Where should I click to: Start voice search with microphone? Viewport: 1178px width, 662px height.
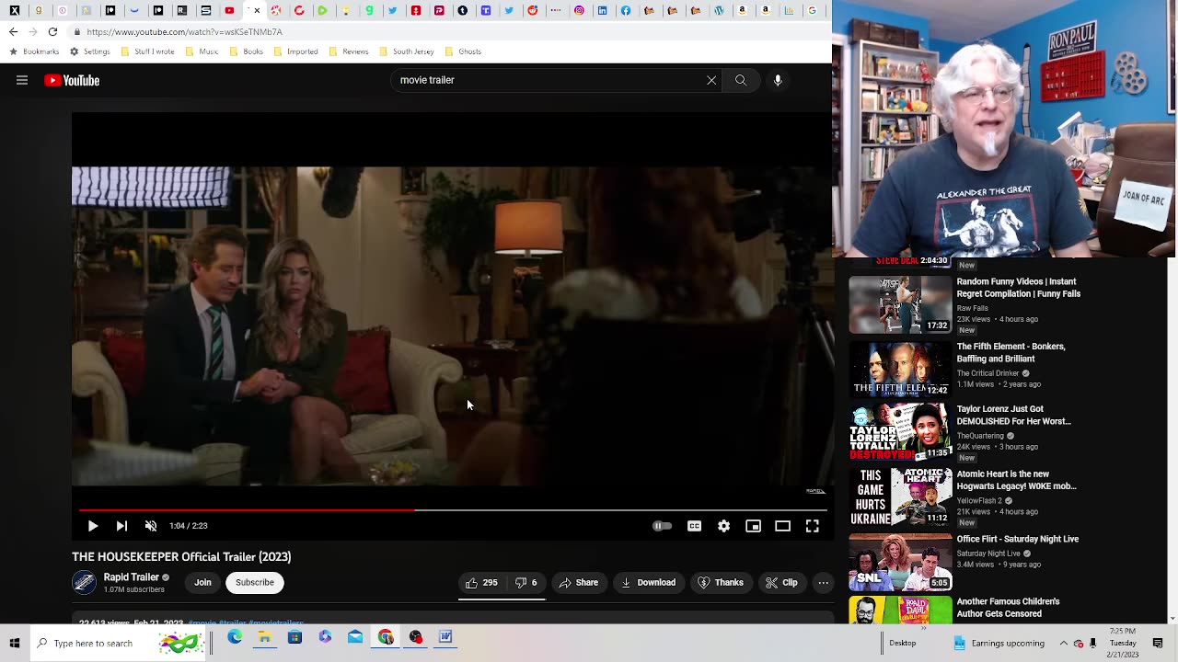(778, 80)
